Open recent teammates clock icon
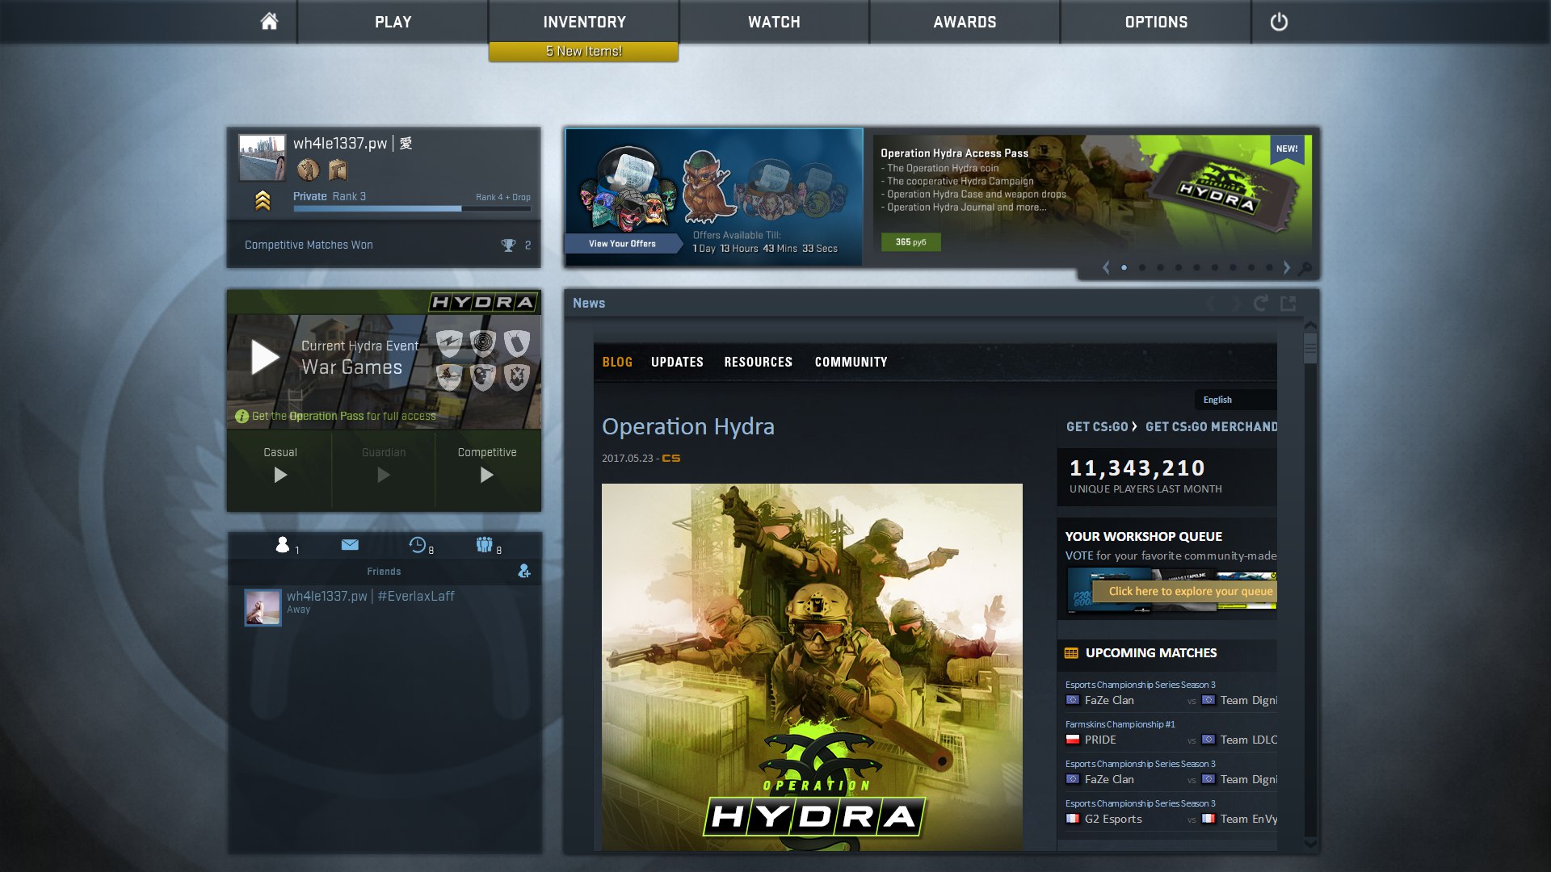This screenshot has width=1551, height=872. pos(418,545)
